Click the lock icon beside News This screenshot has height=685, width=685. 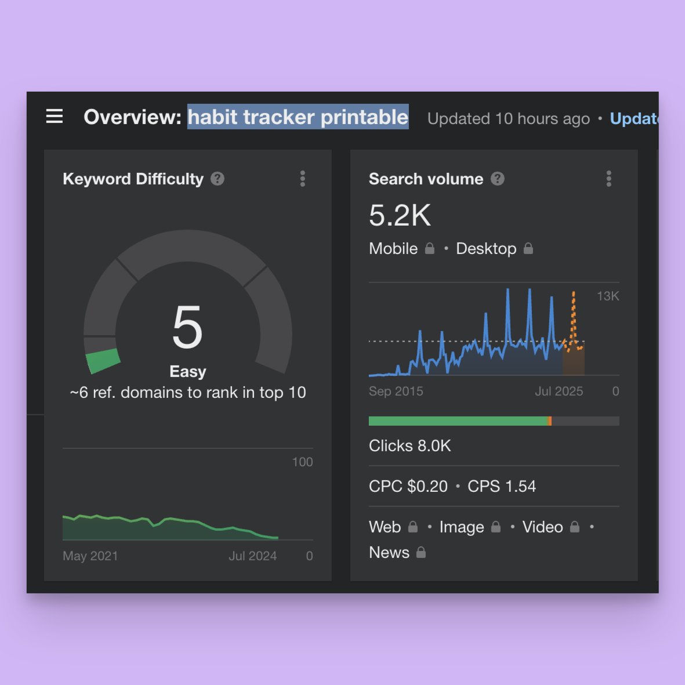coord(421,553)
